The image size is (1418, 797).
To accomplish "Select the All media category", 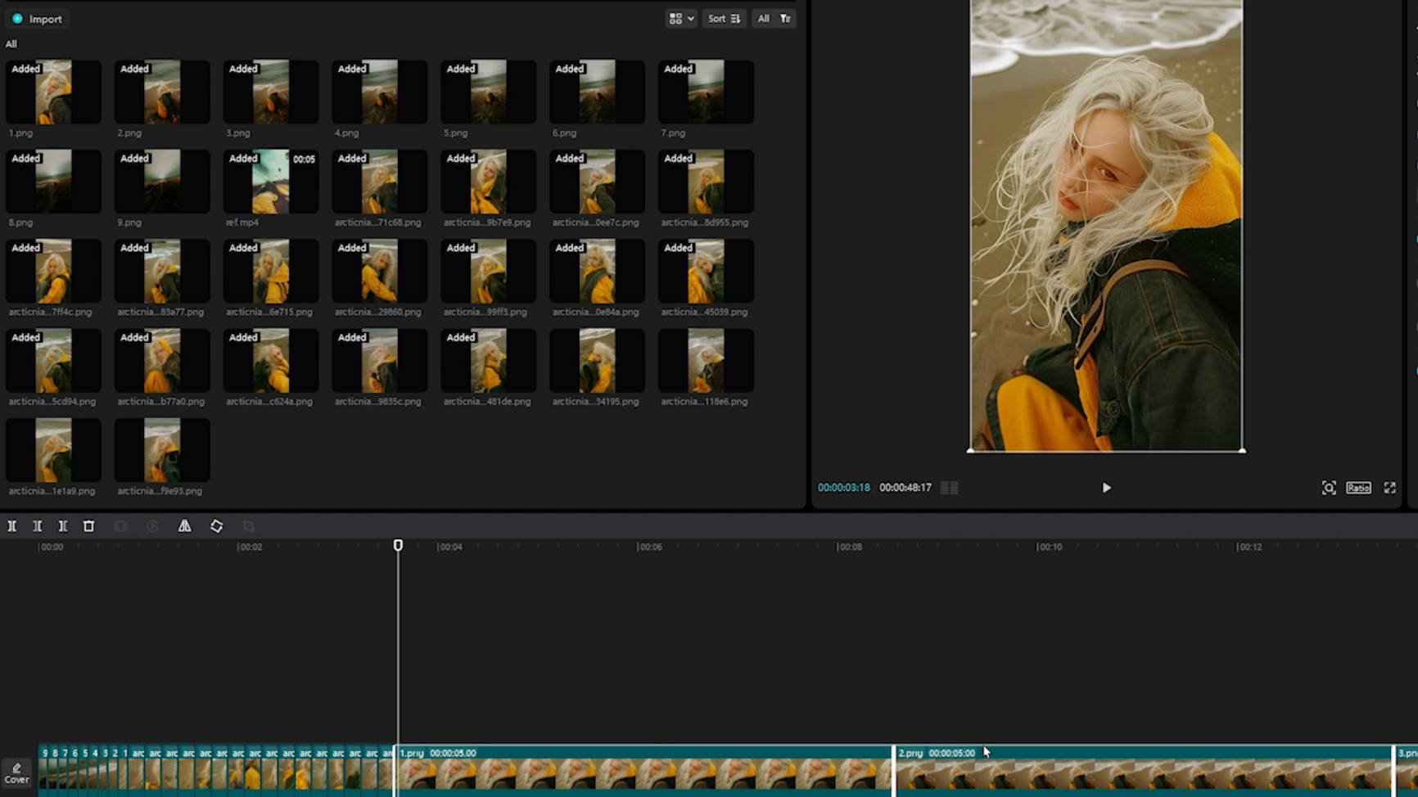I will pyautogui.click(x=11, y=44).
